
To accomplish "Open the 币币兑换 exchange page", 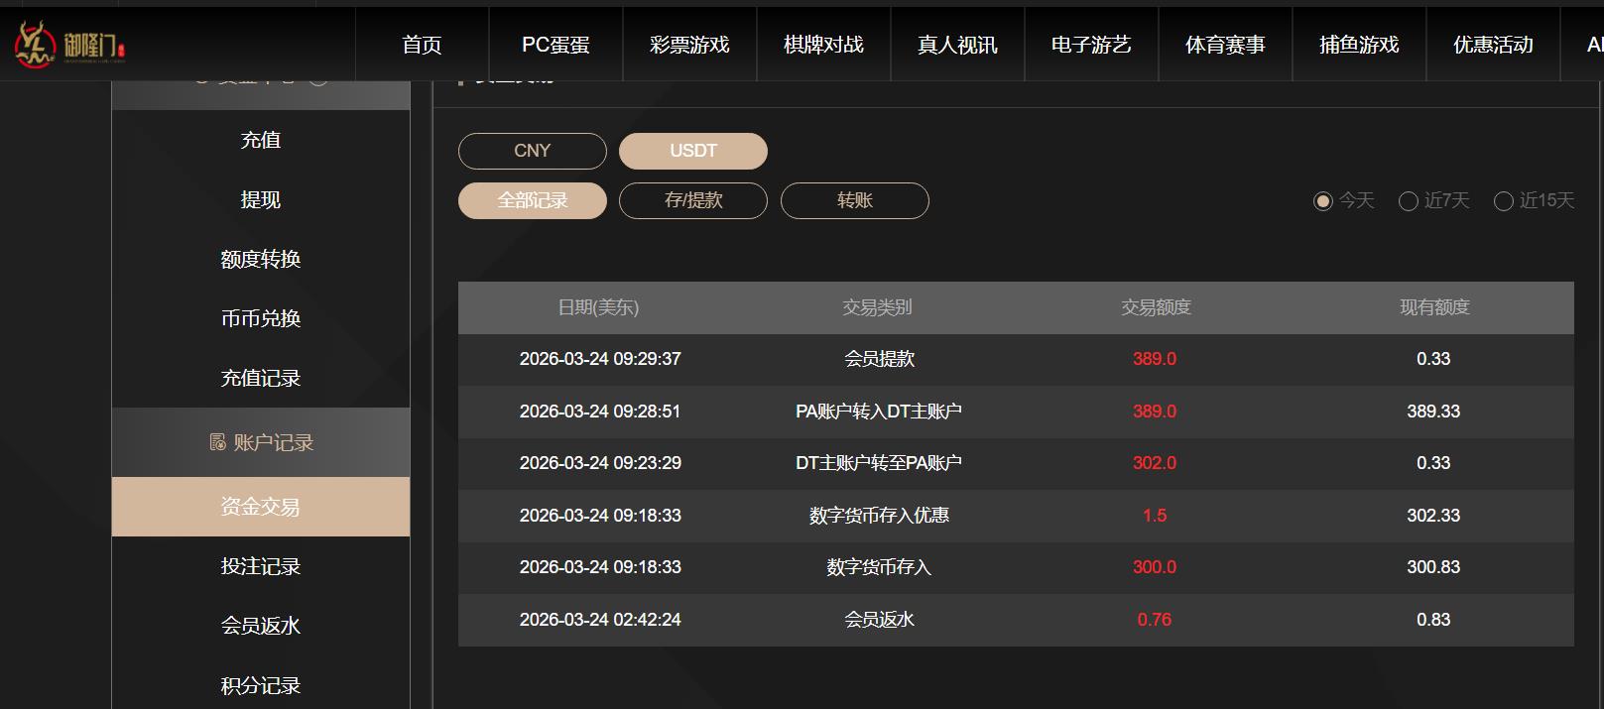I will pos(261,318).
